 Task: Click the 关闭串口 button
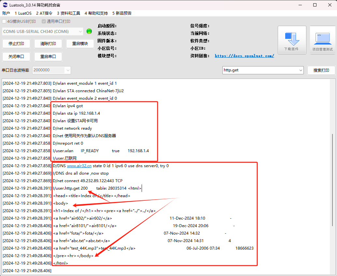coord(16,57)
